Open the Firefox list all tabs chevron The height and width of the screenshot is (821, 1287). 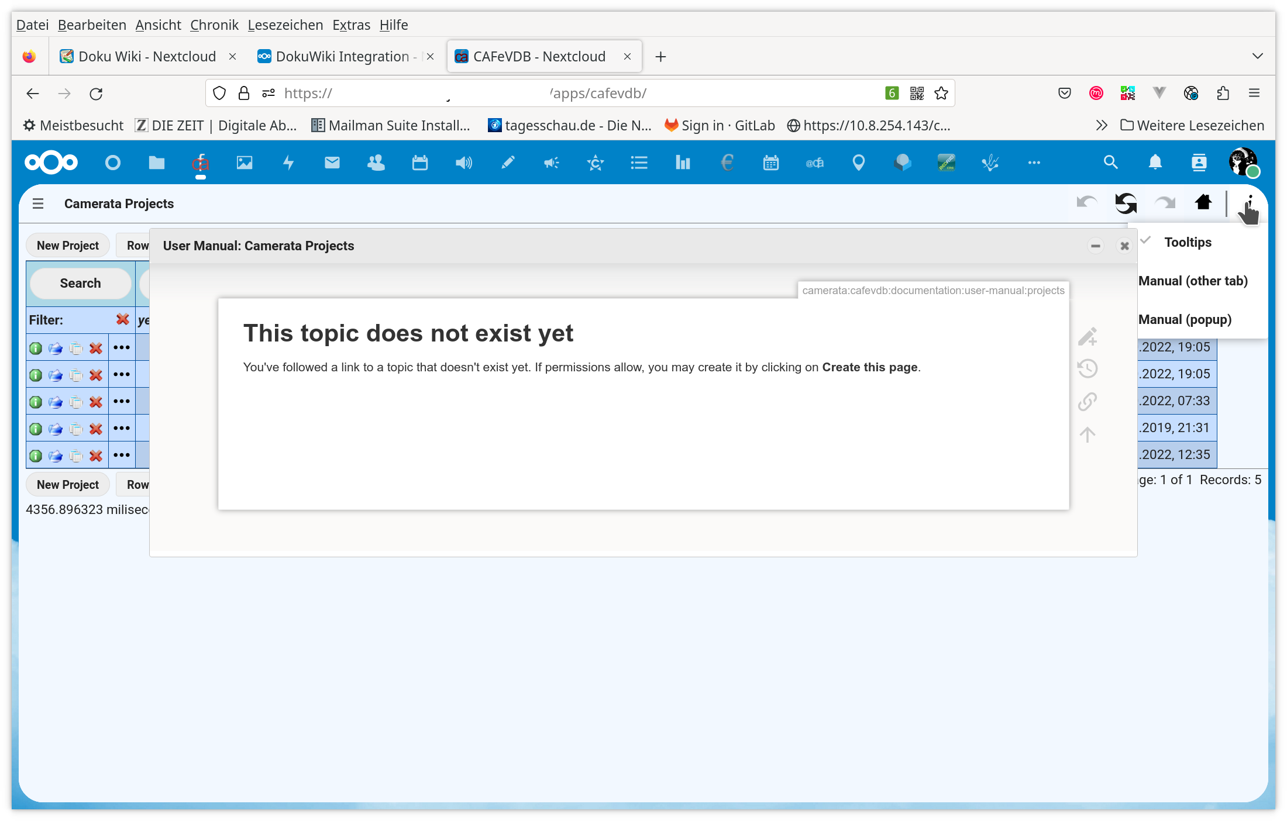tap(1257, 56)
